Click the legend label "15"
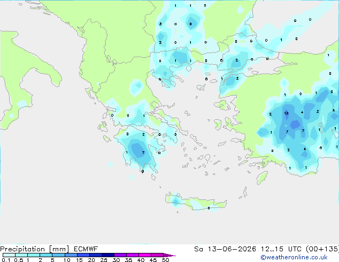Image resolution: width=339 pixels, height=262 pixels. pos(79,260)
